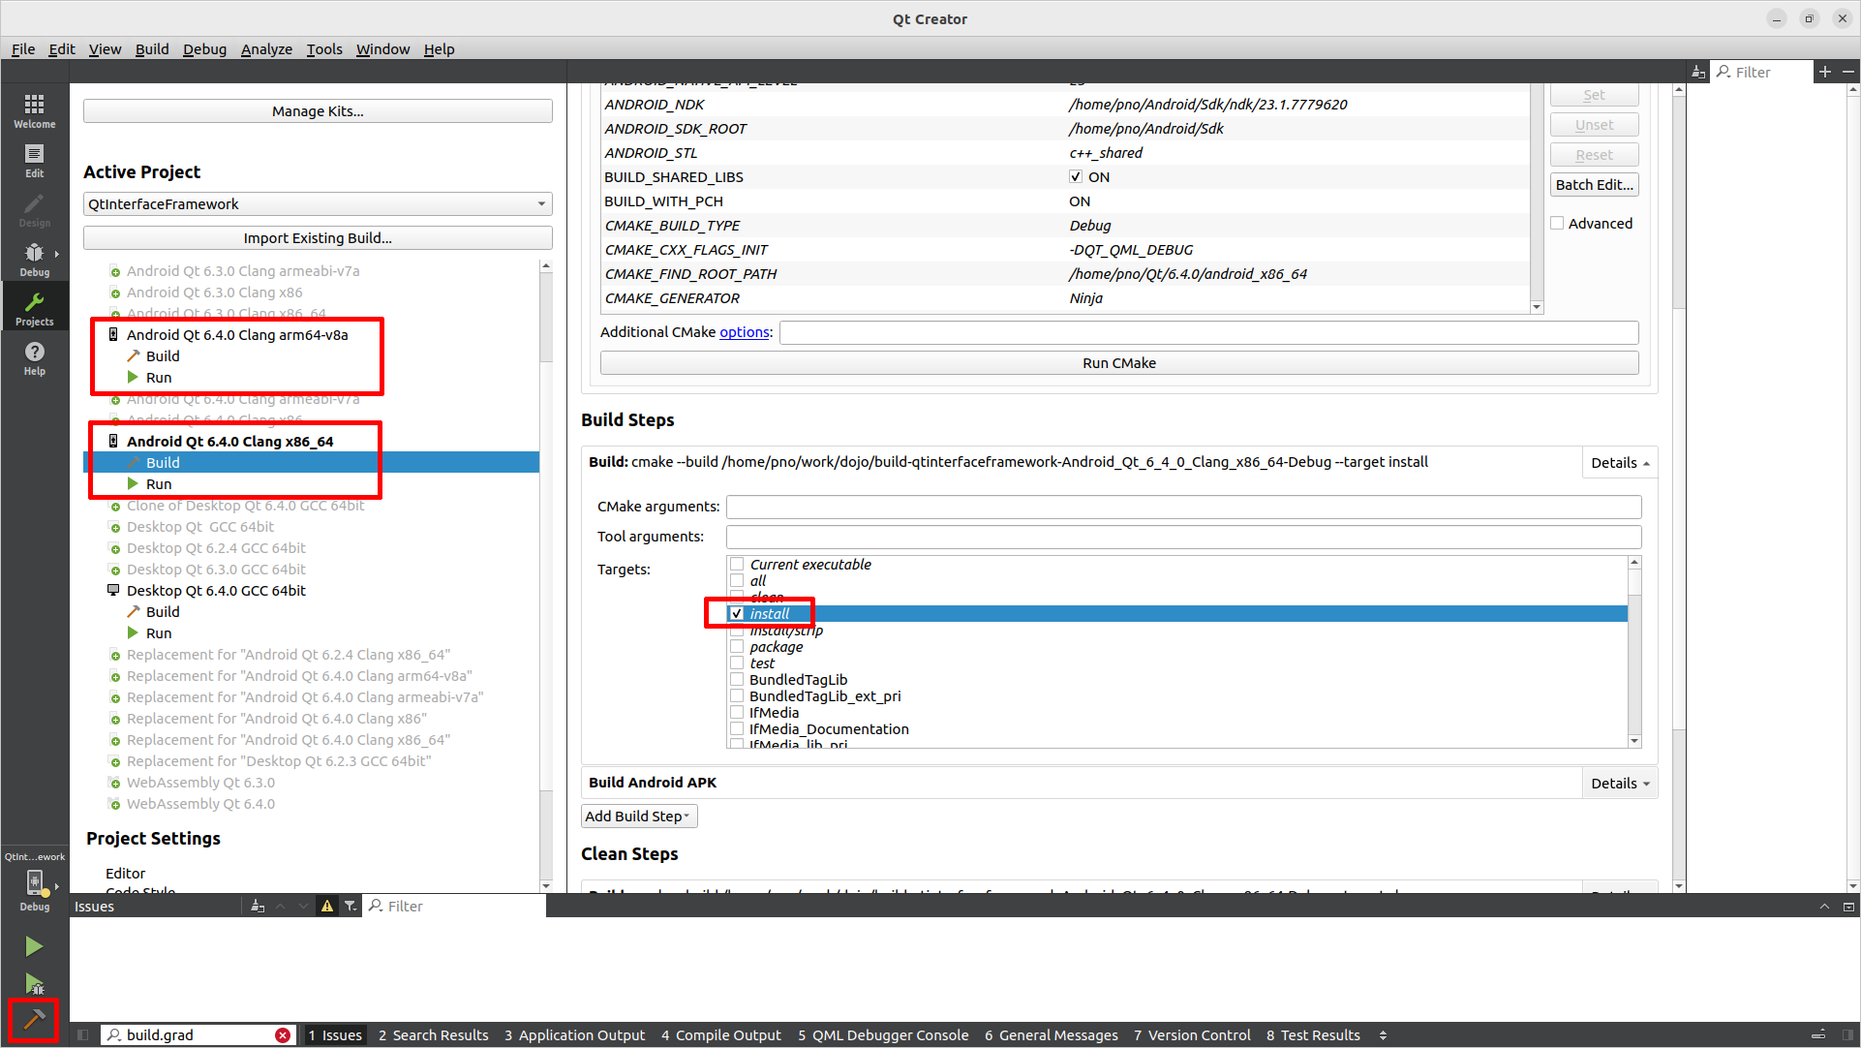Screen dimensions: 1861x1048
Task: Follow the CMake options link
Action: (x=744, y=332)
